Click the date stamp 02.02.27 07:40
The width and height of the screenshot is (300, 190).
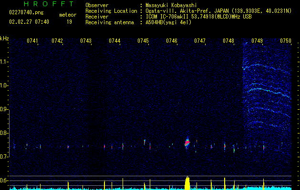pyautogui.click(x=29, y=22)
